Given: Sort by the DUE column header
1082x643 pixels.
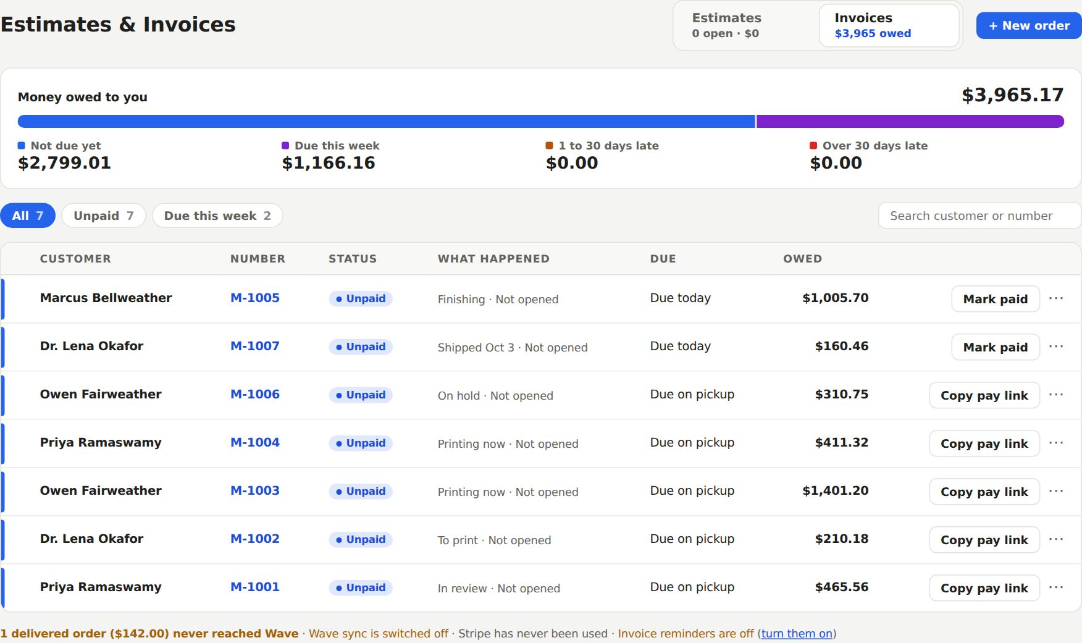Looking at the screenshot, I should [663, 259].
